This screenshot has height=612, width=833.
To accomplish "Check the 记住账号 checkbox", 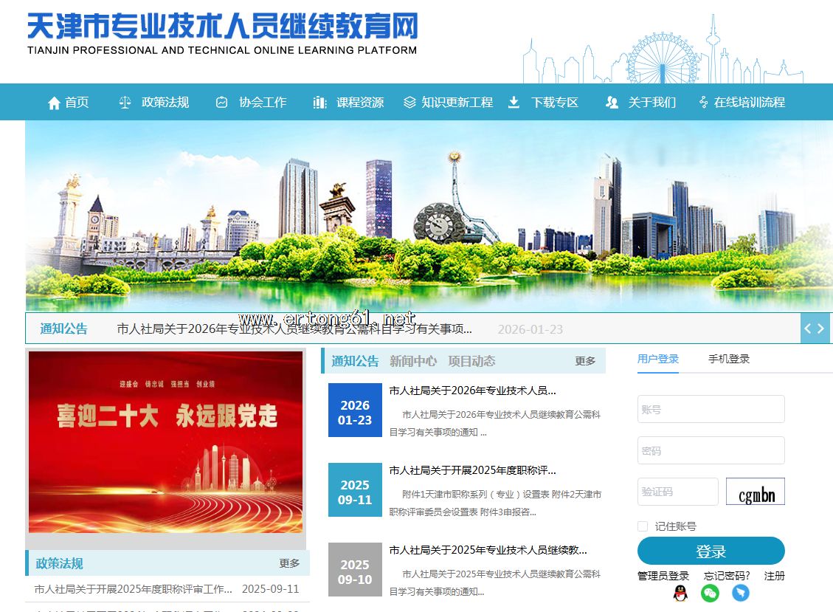I will tap(643, 526).
